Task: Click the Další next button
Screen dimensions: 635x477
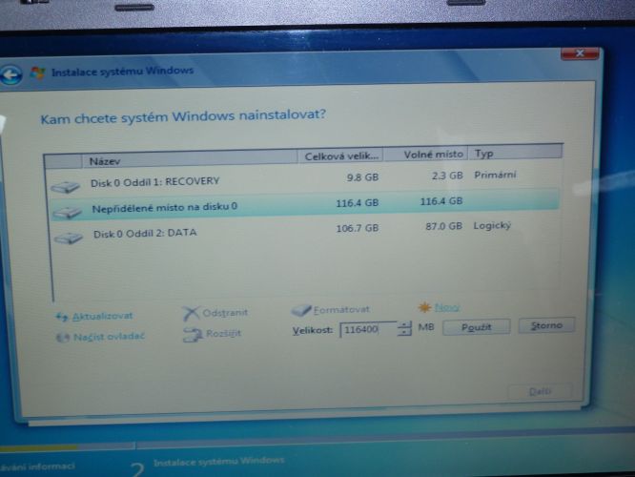Action: pos(540,391)
